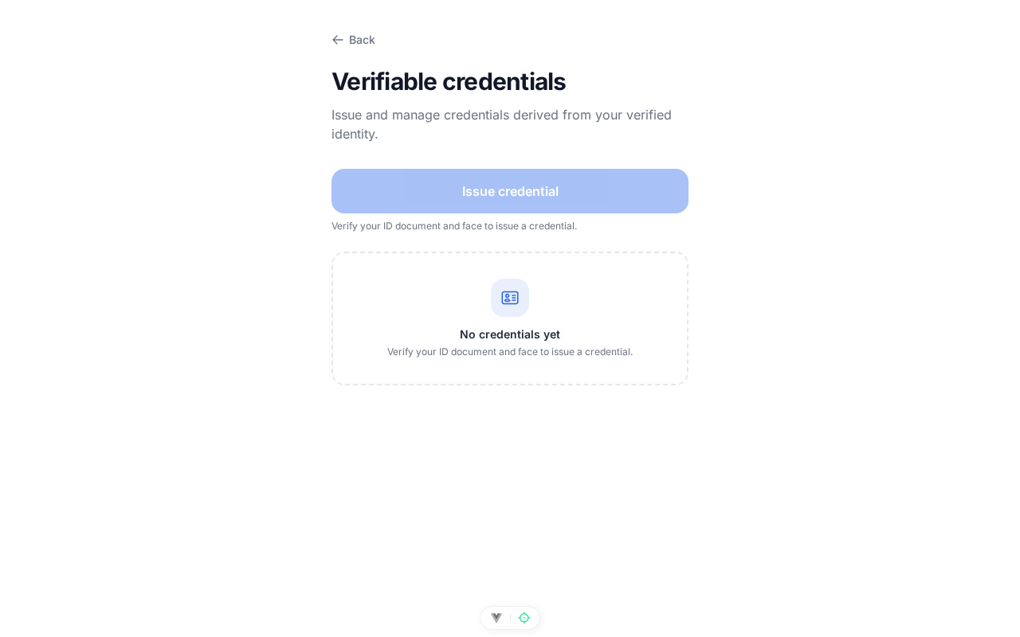Screen dimensions: 1020x637
Task: Click the word 'credentials' in page title
Action: tap(504, 81)
